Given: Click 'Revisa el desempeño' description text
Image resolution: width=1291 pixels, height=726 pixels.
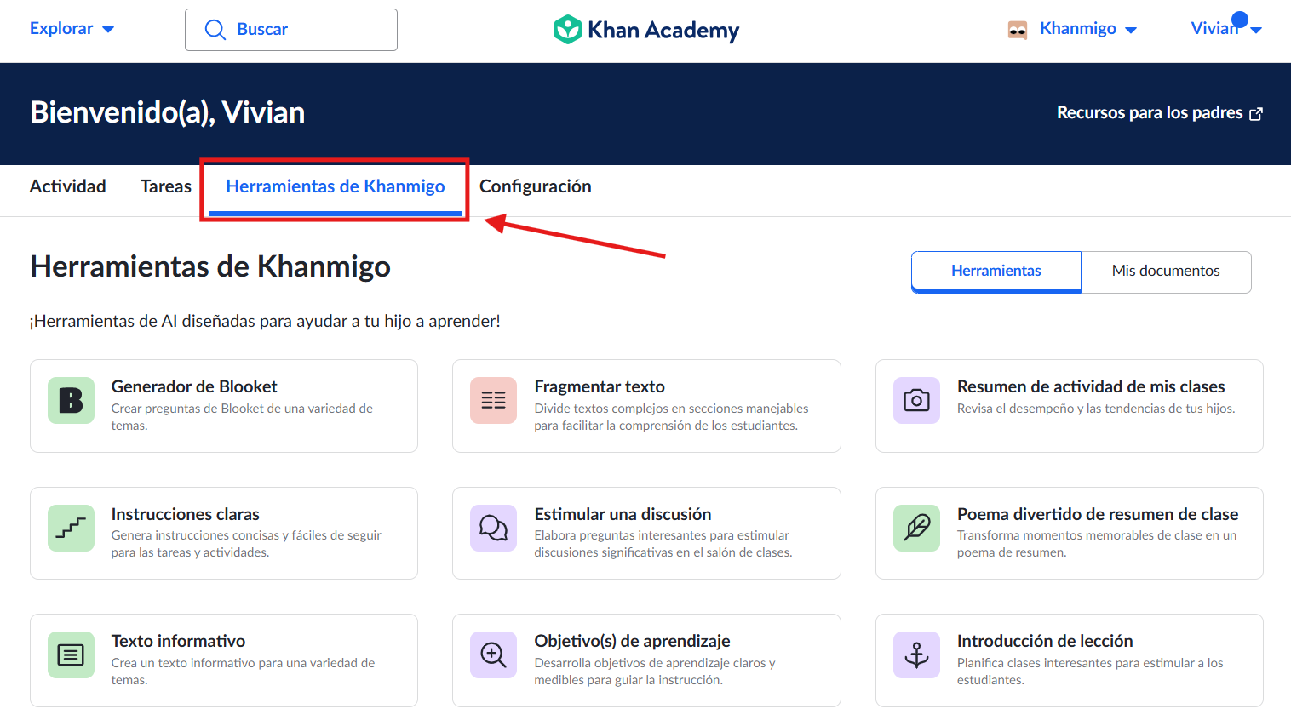Looking at the screenshot, I should click(1096, 409).
